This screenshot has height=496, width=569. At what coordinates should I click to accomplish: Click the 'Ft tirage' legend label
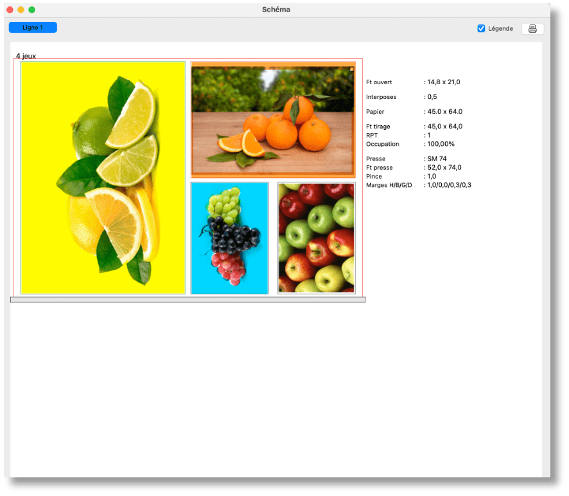tap(378, 127)
